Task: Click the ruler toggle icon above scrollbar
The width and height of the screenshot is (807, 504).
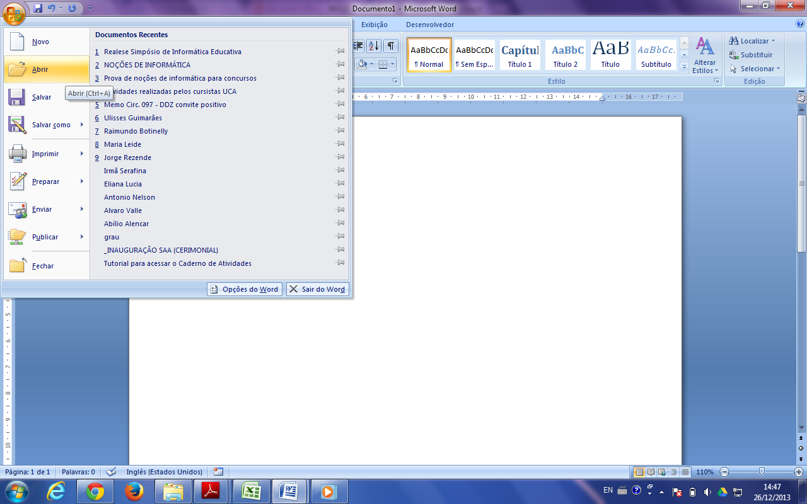Action: click(801, 98)
